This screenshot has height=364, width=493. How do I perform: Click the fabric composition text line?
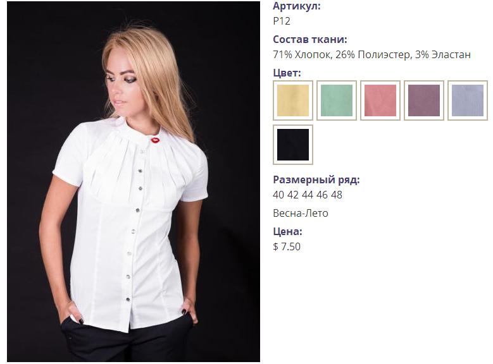tap(371, 54)
